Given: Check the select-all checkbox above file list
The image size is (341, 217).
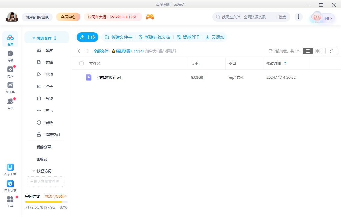Looking at the screenshot, I should pos(81,63).
